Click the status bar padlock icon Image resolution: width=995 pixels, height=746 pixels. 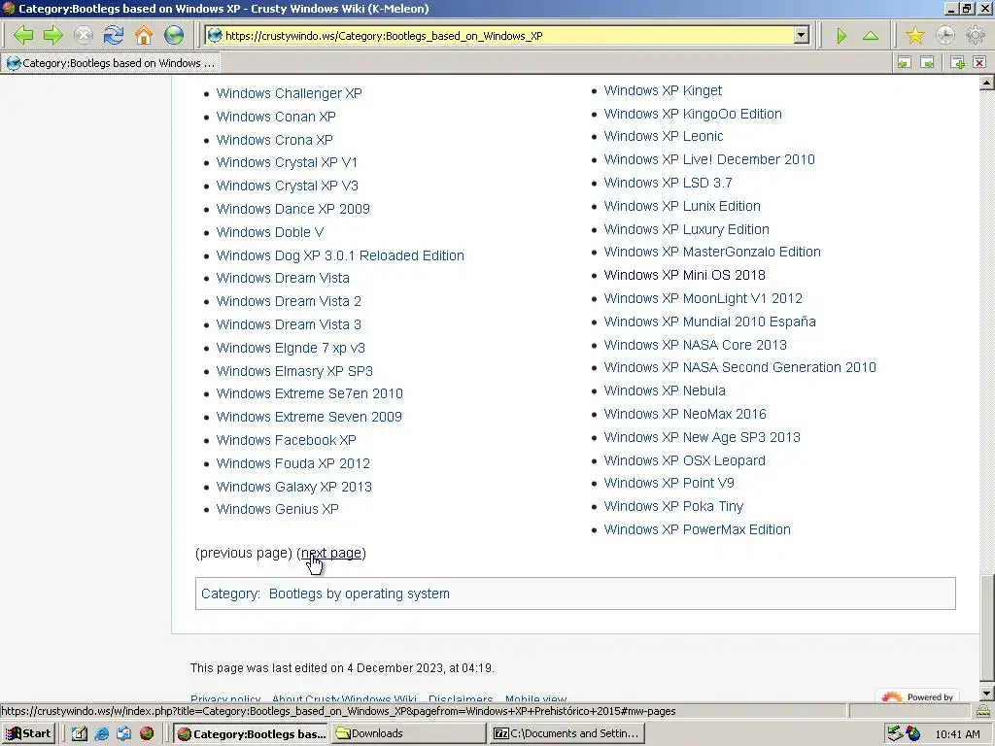983,711
